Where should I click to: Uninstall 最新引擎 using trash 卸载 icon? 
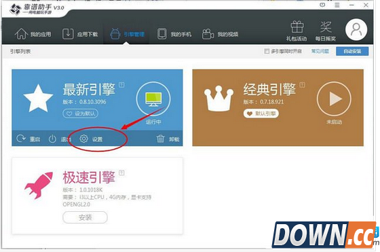pyautogui.click(x=168, y=139)
